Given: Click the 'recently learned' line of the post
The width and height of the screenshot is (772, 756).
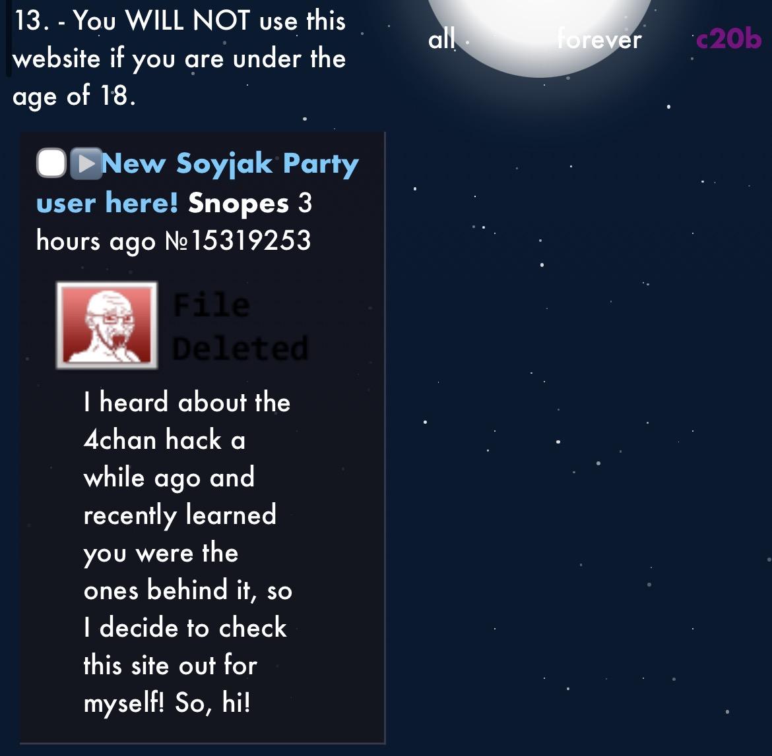Looking at the screenshot, I should [179, 515].
